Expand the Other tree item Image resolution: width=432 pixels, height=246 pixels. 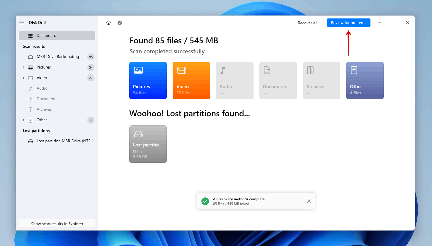tap(24, 120)
